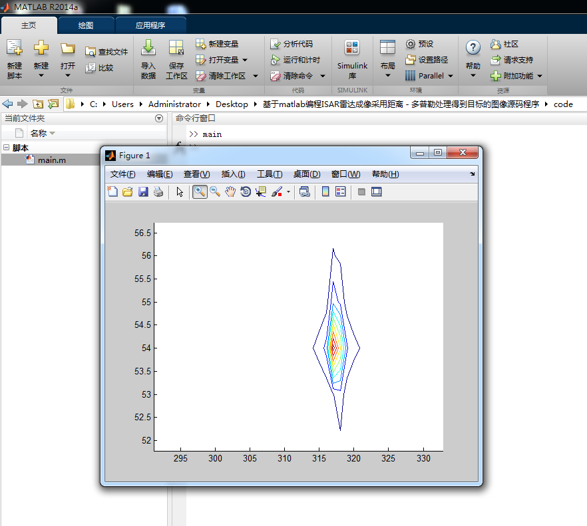Viewport: 587px width, 526px height.
Task: Expand the New (新建) dropdown arrow
Action: coord(41,76)
